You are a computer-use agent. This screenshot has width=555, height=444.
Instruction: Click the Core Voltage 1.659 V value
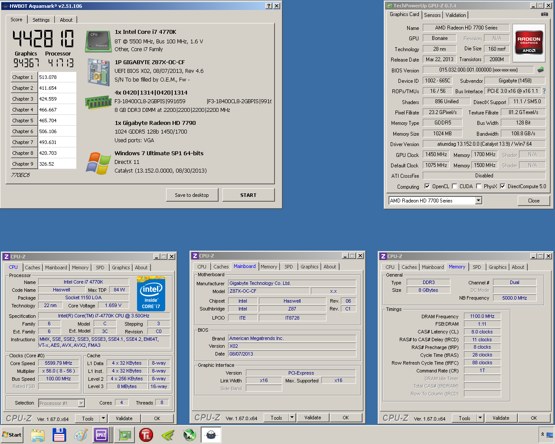[113, 306]
